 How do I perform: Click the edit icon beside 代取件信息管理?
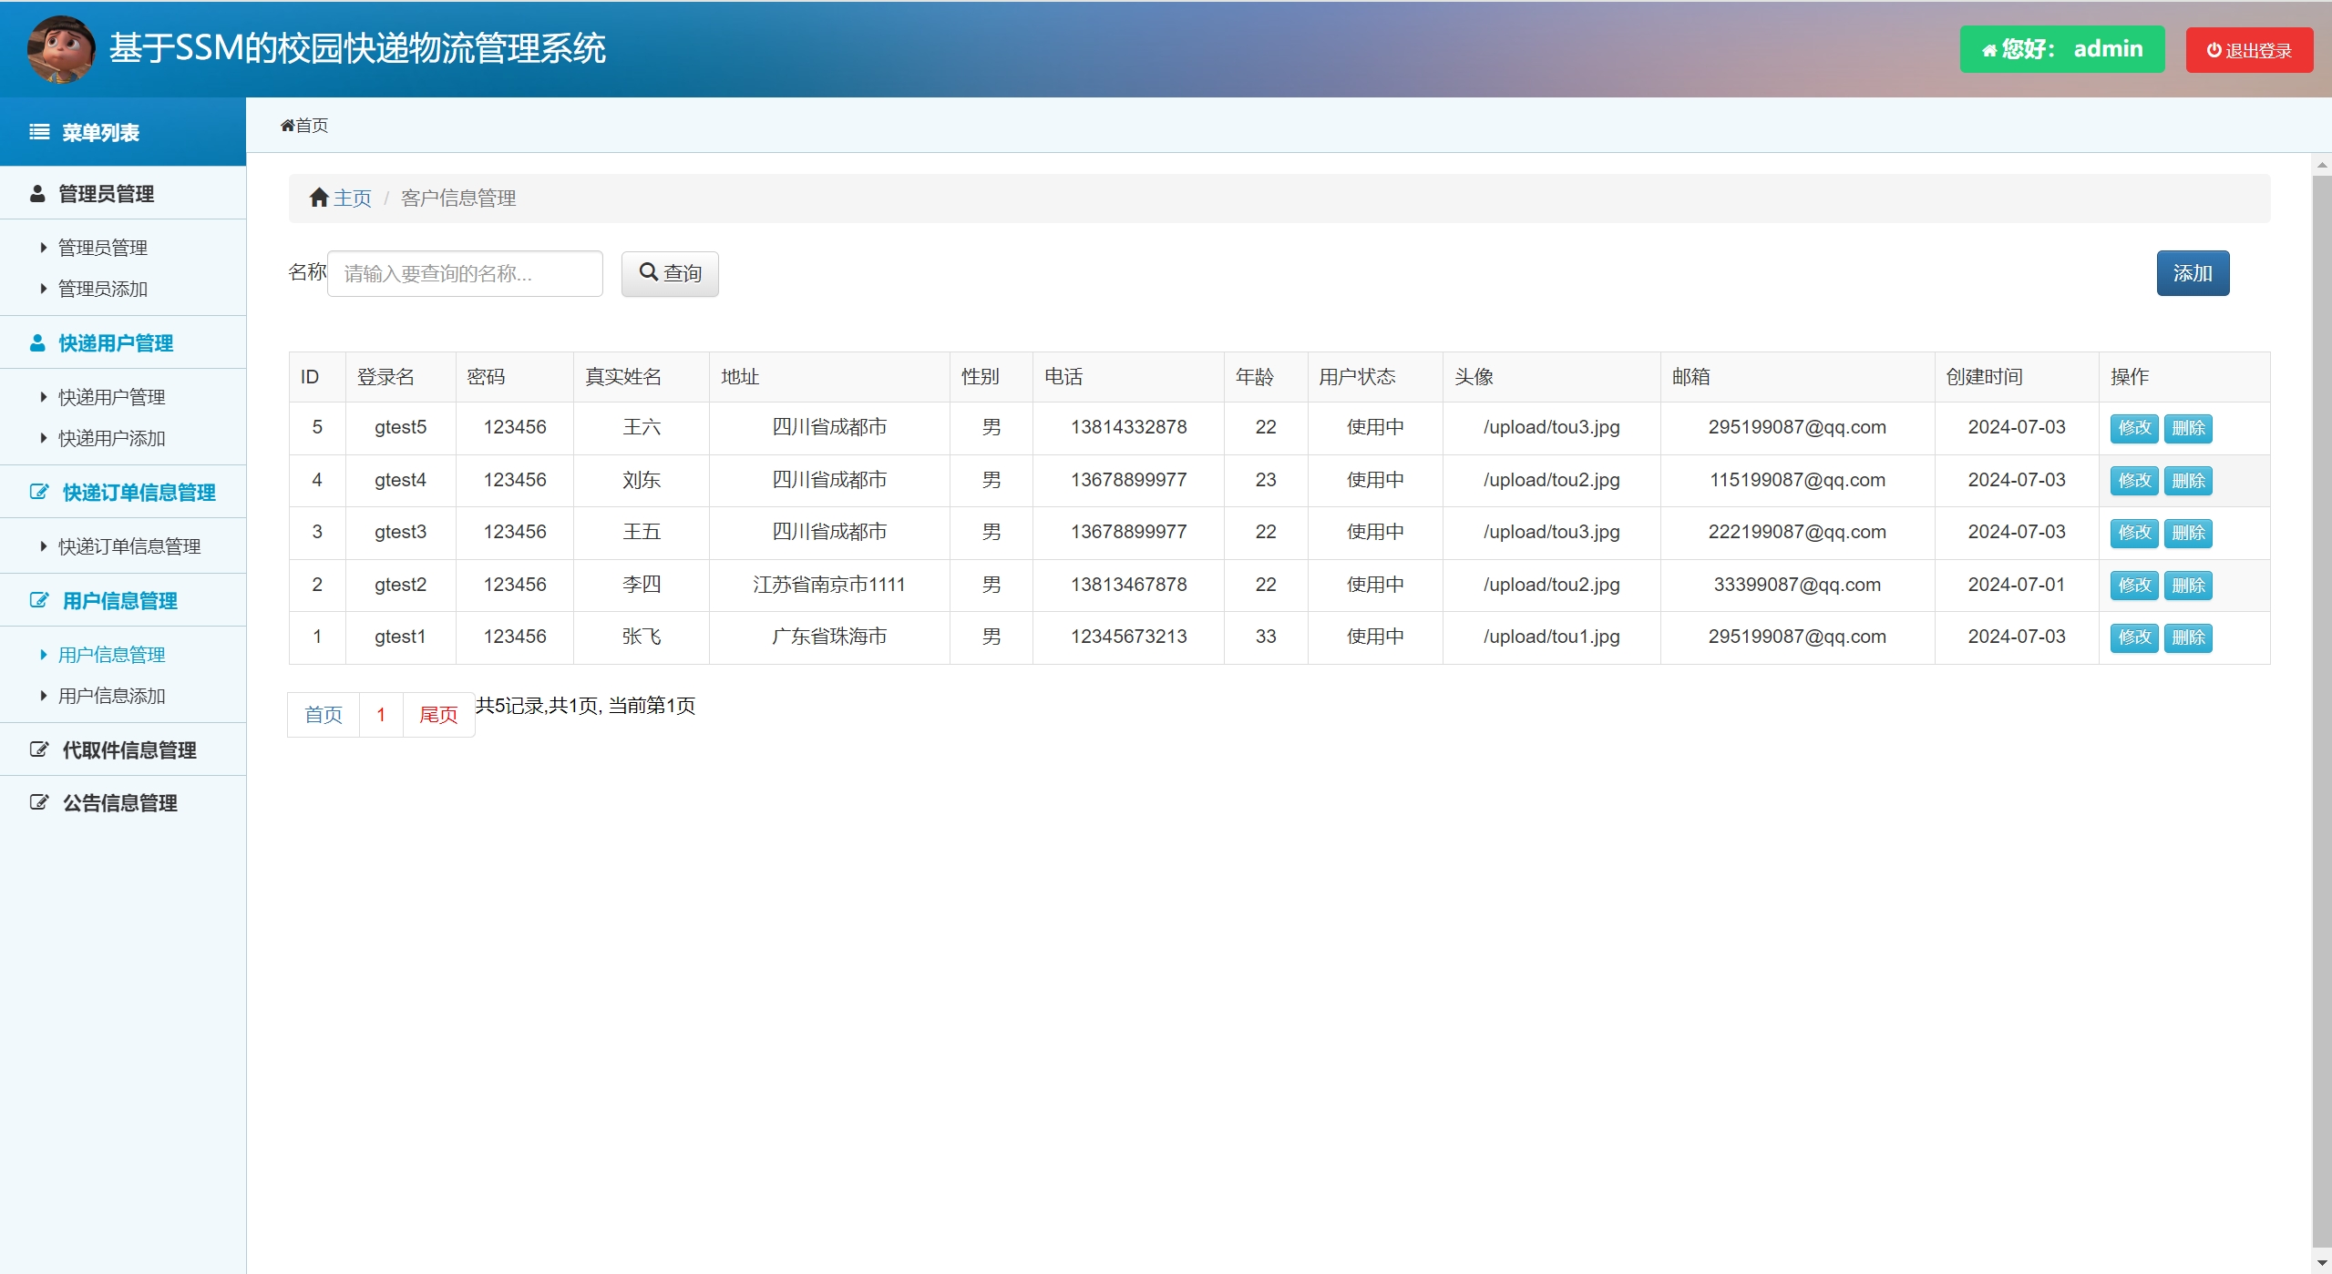(x=39, y=749)
